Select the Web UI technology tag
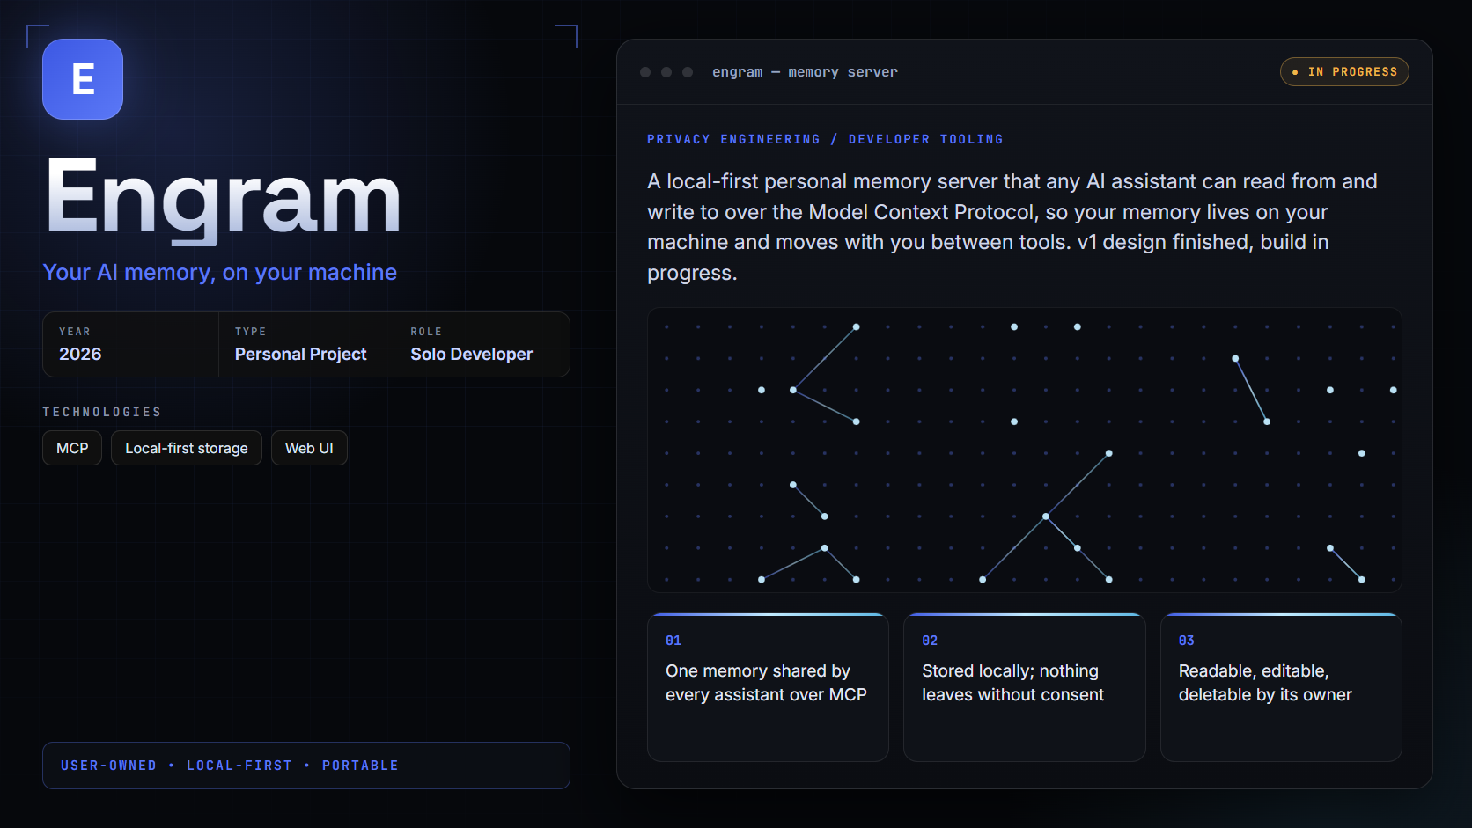Screen dimensions: 1472x828 [309, 448]
